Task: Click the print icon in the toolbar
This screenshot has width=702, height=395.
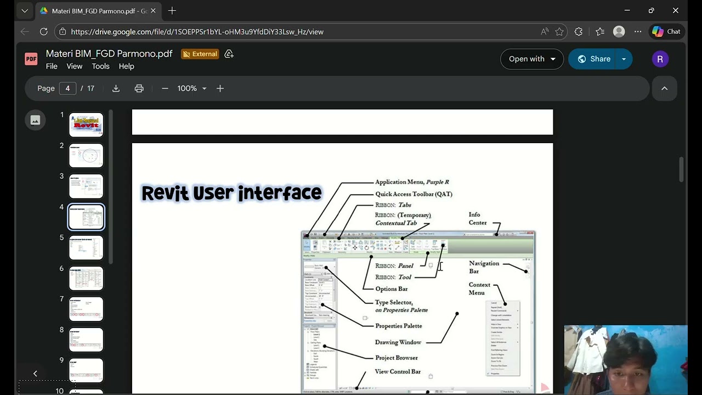Action: point(139,88)
